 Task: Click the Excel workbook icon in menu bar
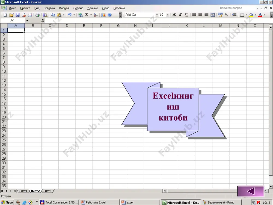click(4, 8)
